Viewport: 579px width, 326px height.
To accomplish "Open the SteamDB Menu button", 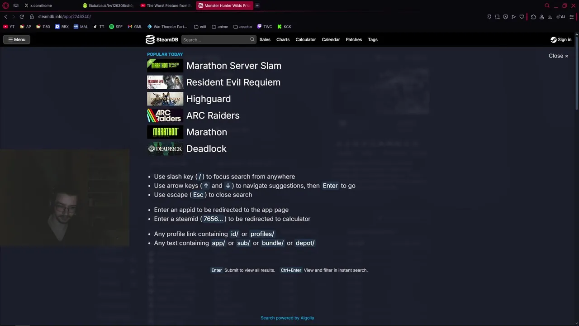I will click(17, 39).
